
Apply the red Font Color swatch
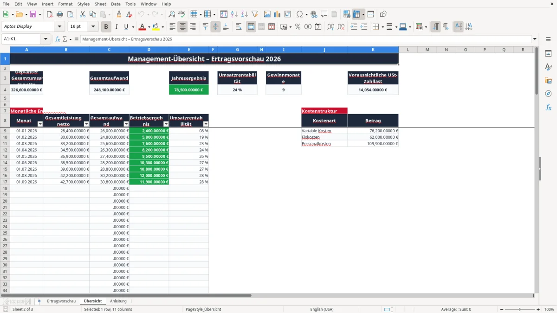tap(142, 27)
